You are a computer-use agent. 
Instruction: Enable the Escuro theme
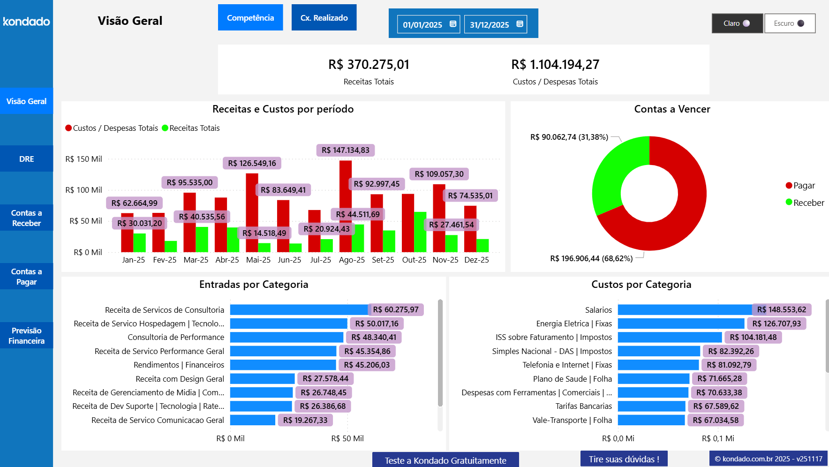pyautogui.click(x=789, y=23)
